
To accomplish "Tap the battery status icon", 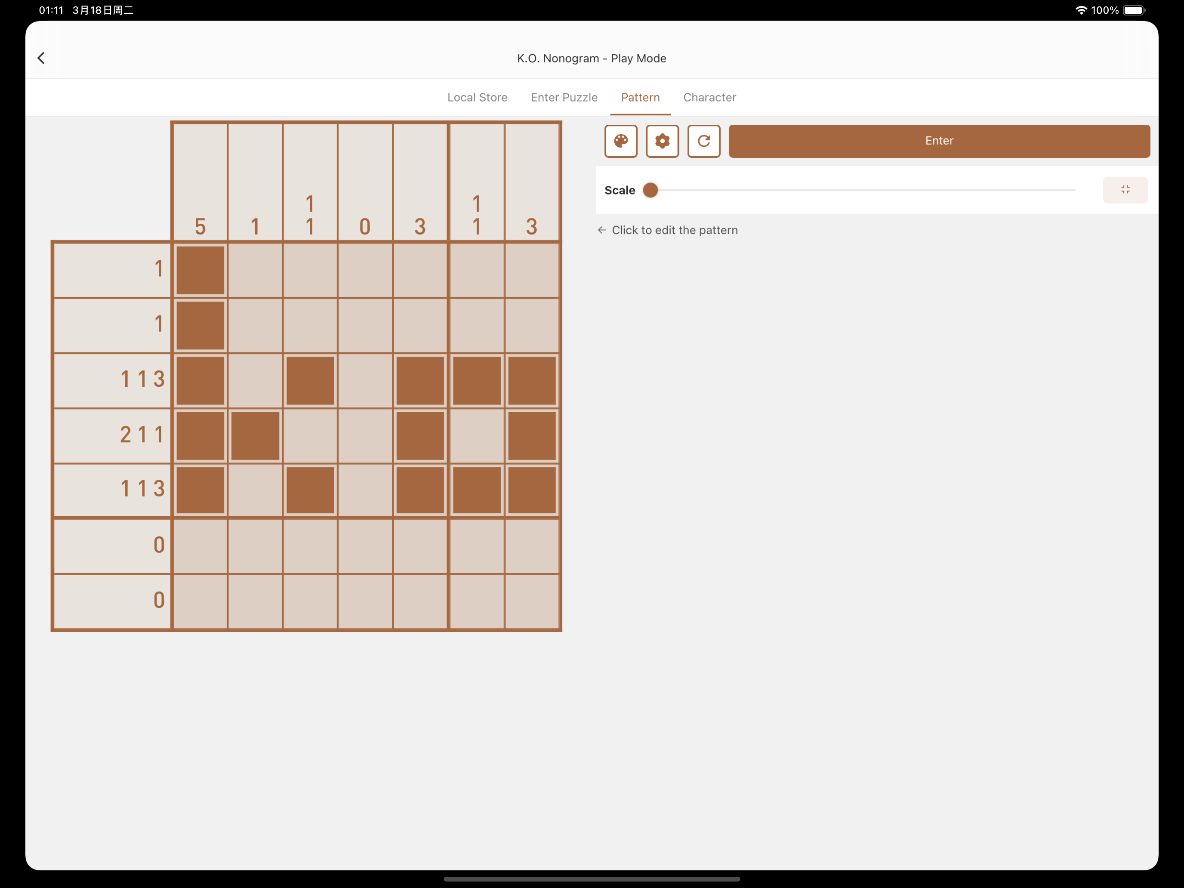I will point(1134,10).
